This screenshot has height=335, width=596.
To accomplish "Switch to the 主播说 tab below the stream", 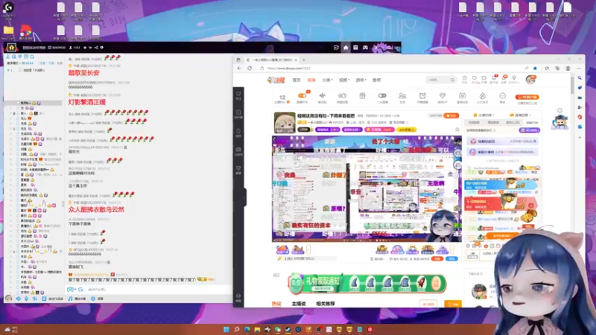I will (x=299, y=304).
